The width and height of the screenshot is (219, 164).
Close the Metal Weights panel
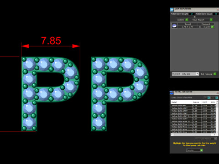[x=218, y=92]
